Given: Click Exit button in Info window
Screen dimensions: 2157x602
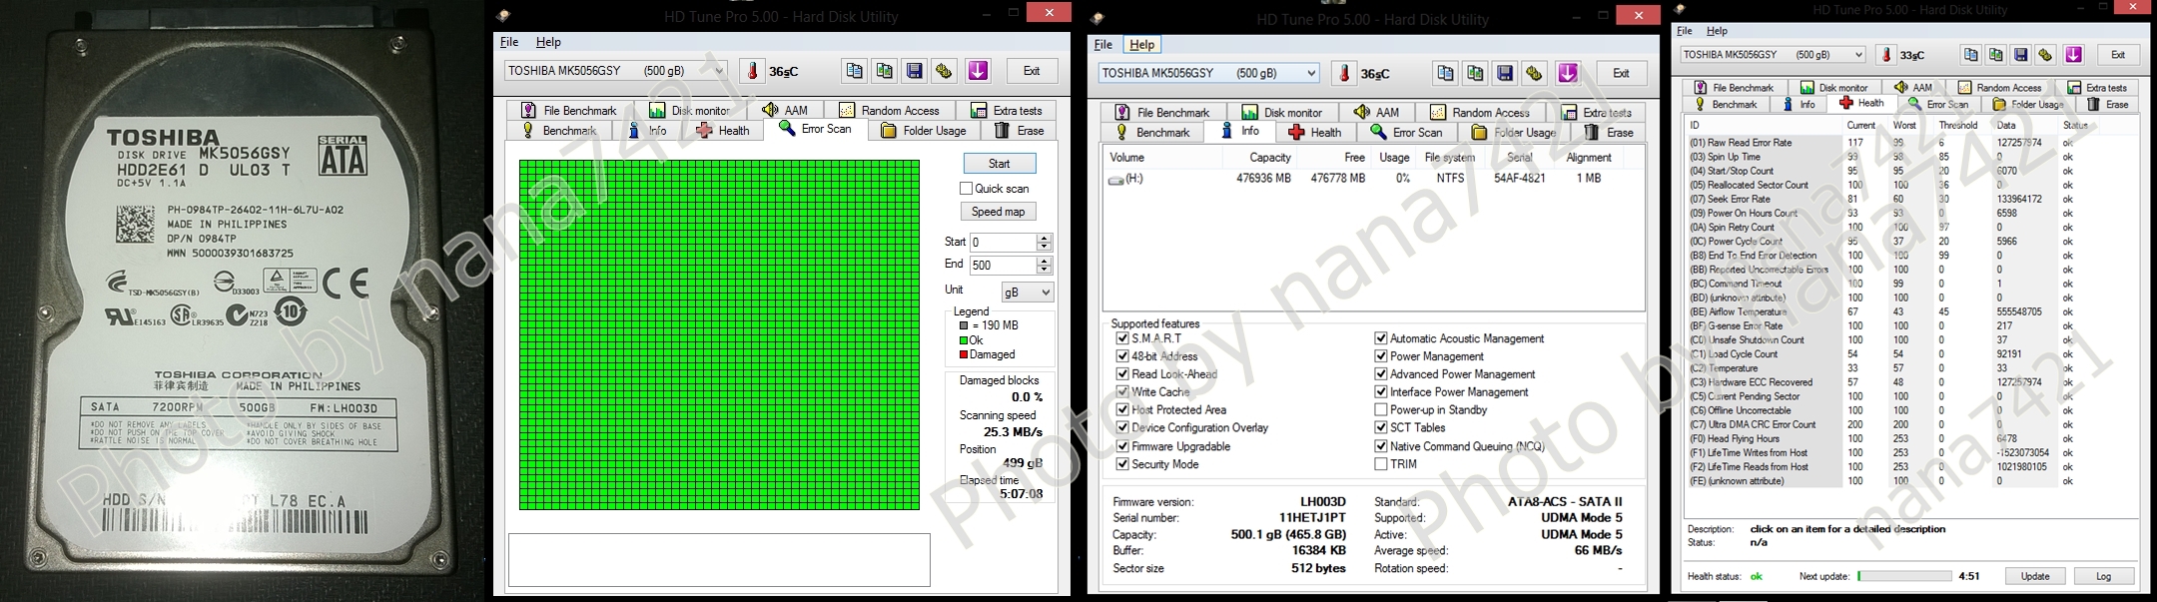Looking at the screenshot, I should pos(1621,73).
